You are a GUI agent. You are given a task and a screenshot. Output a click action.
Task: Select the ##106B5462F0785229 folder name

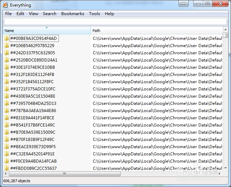coord(32,46)
